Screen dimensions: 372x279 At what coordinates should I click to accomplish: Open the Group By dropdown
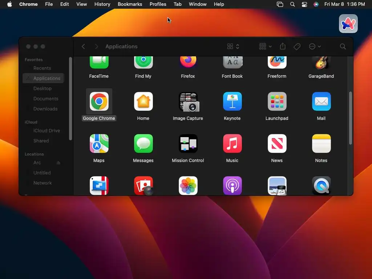(265, 46)
